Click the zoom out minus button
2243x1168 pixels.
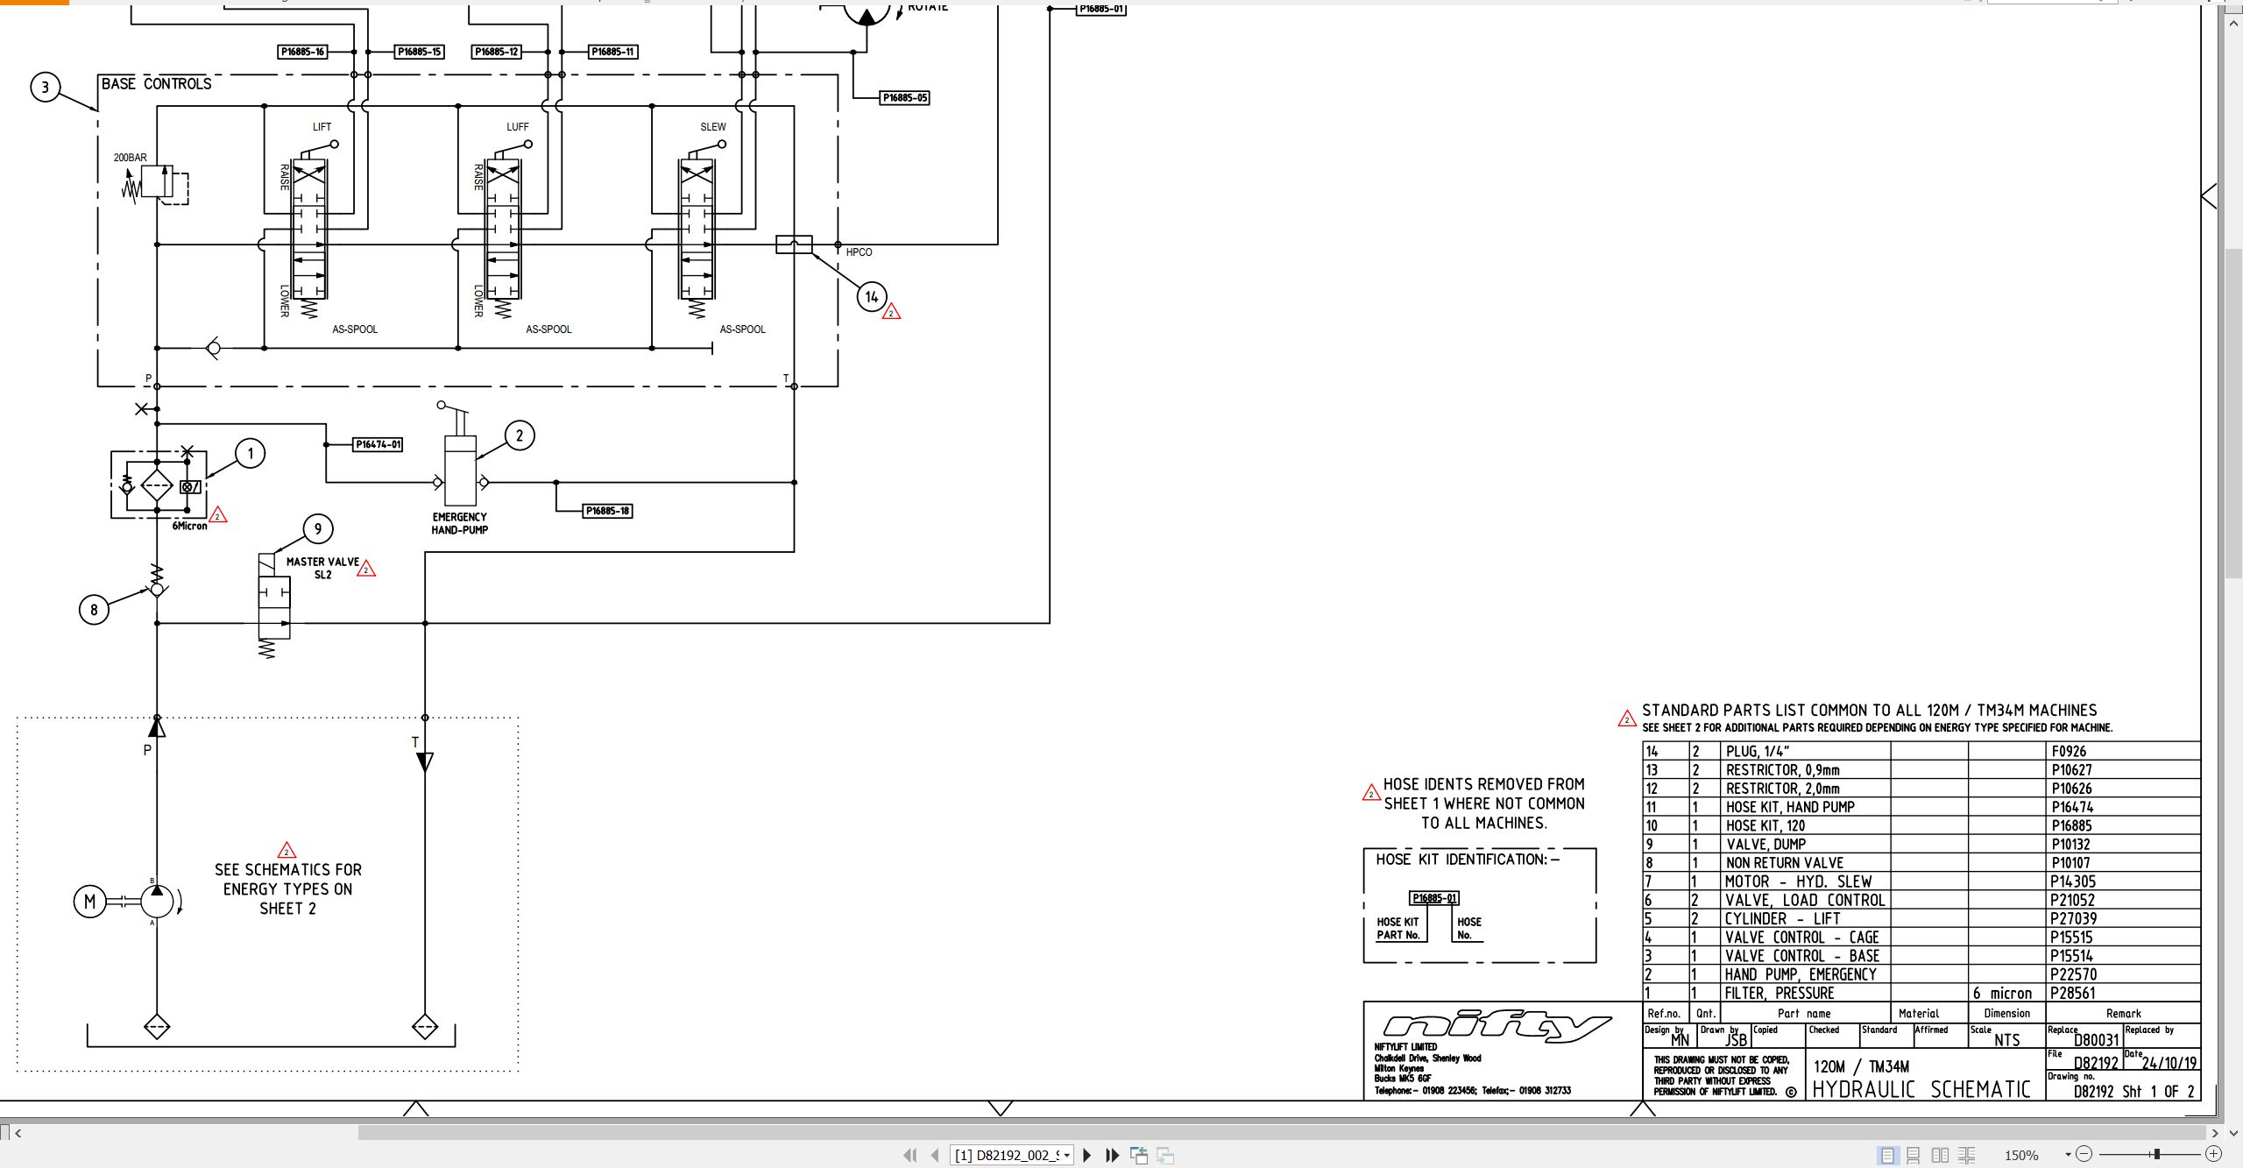tap(2084, 1154)
